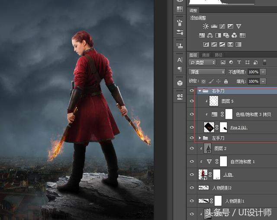Hide the 左手刀 group
This screenshot has width=277, height=220.
point(192,137)
